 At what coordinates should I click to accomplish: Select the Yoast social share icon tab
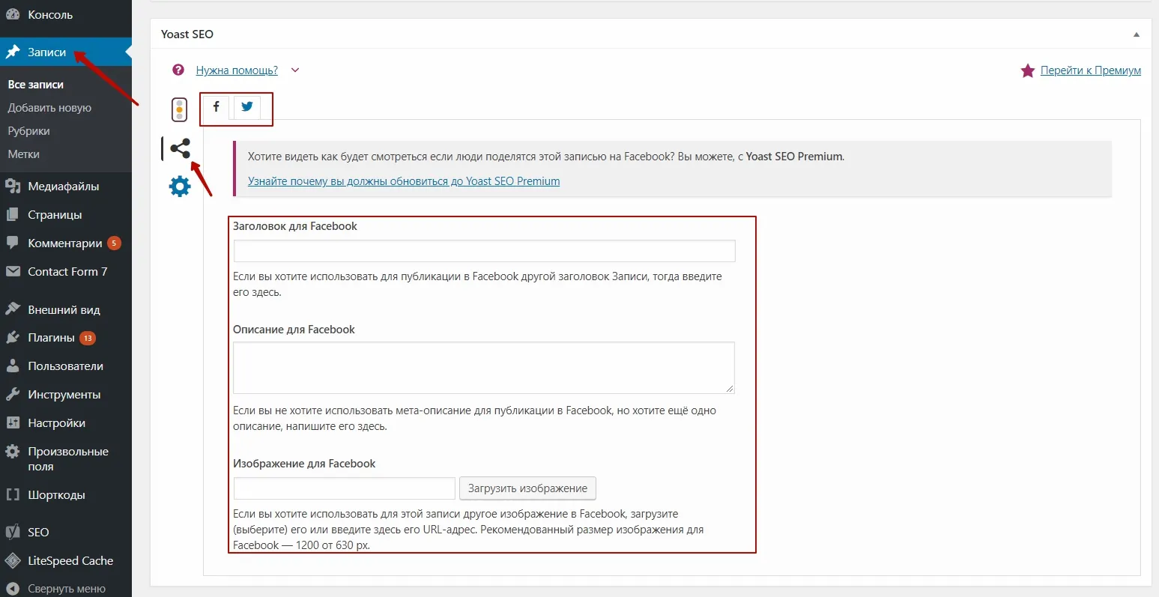[180, 148]
